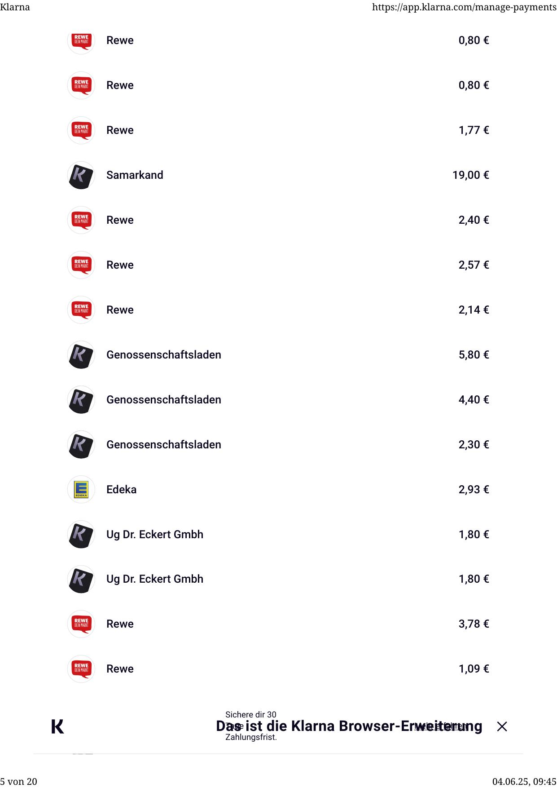Click the Genossenschaftsladen icon beside 5,80 €
Viewport: 557px width, 788px height.
coord(81,355)
